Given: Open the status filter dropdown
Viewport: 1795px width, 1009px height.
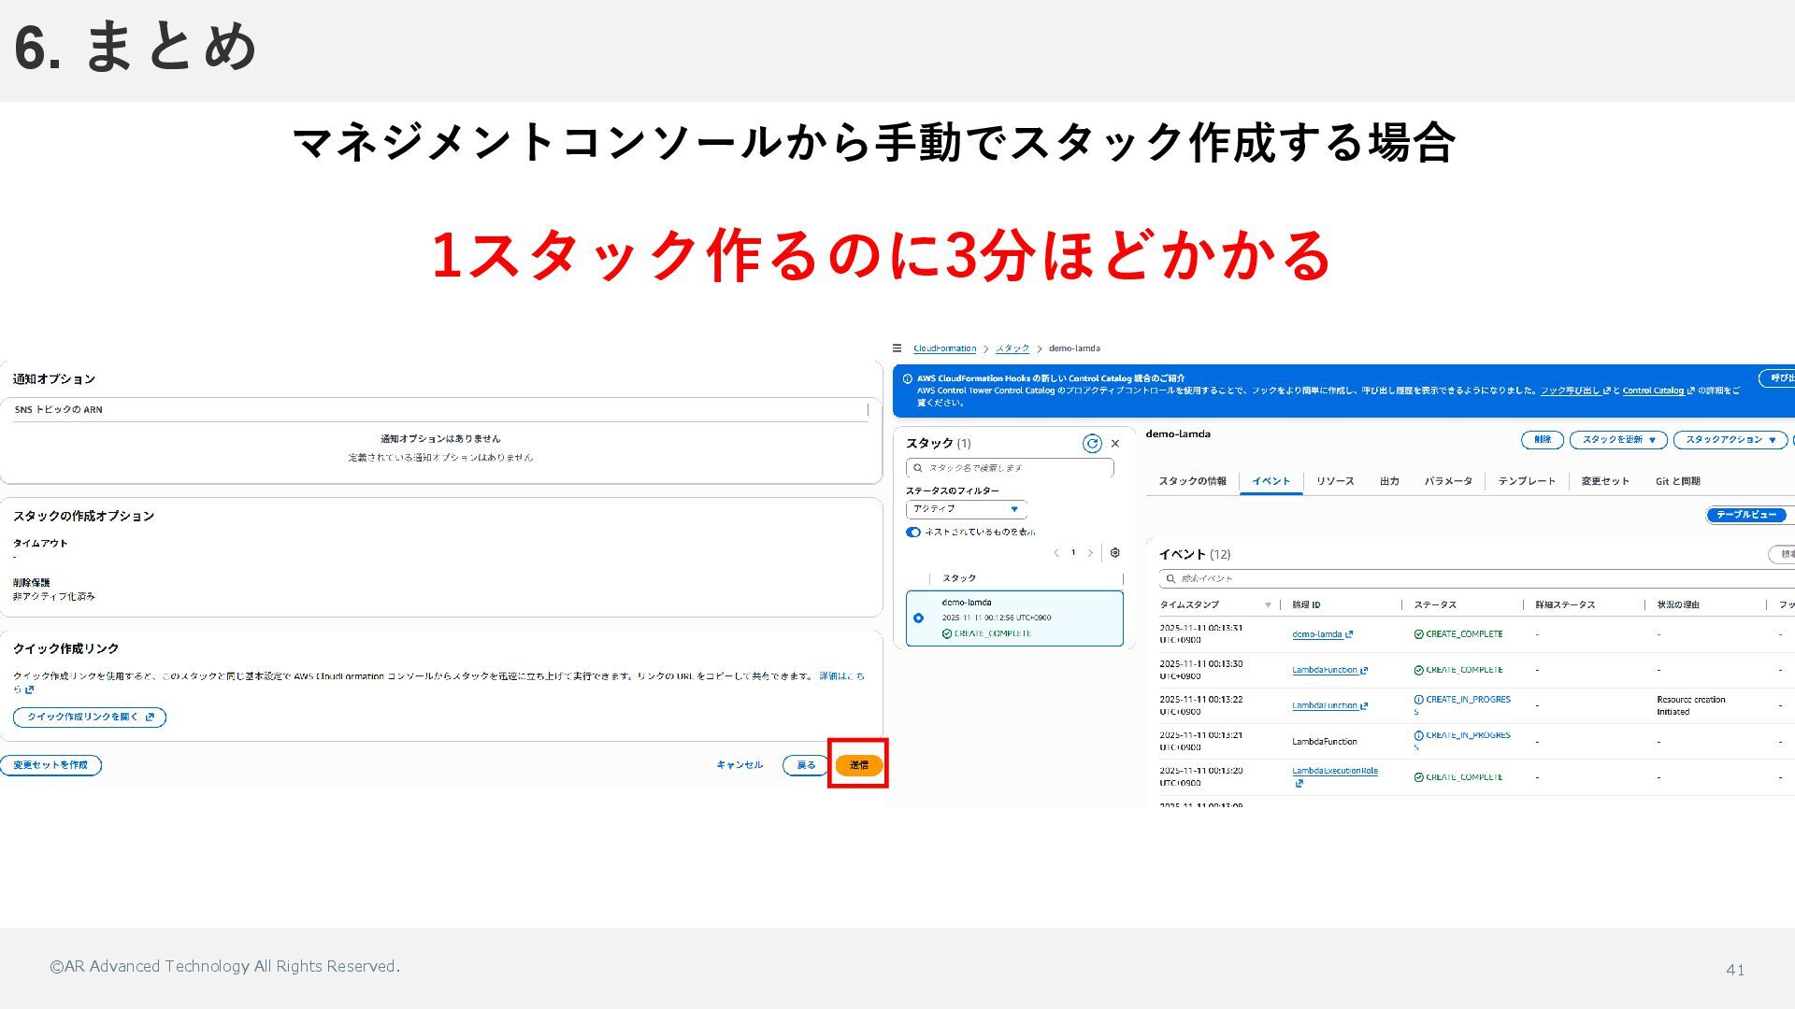Looking at the screenshot, I should pos(966,509).
